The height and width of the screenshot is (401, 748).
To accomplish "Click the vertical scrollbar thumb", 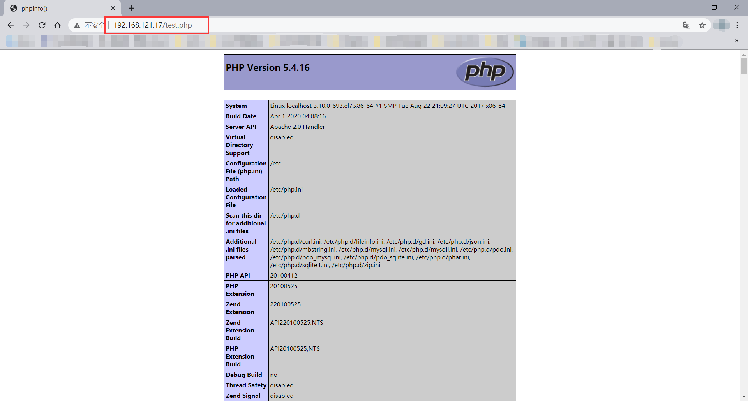I will (x=744, y=65).
